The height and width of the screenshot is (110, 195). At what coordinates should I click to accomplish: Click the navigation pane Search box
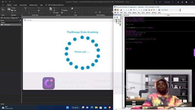coord(10,20)
